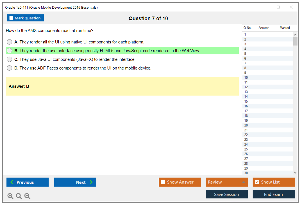Click the question list scrollbar thumb
This screenshot has width=302, height=206.
(x=295, y=41)
